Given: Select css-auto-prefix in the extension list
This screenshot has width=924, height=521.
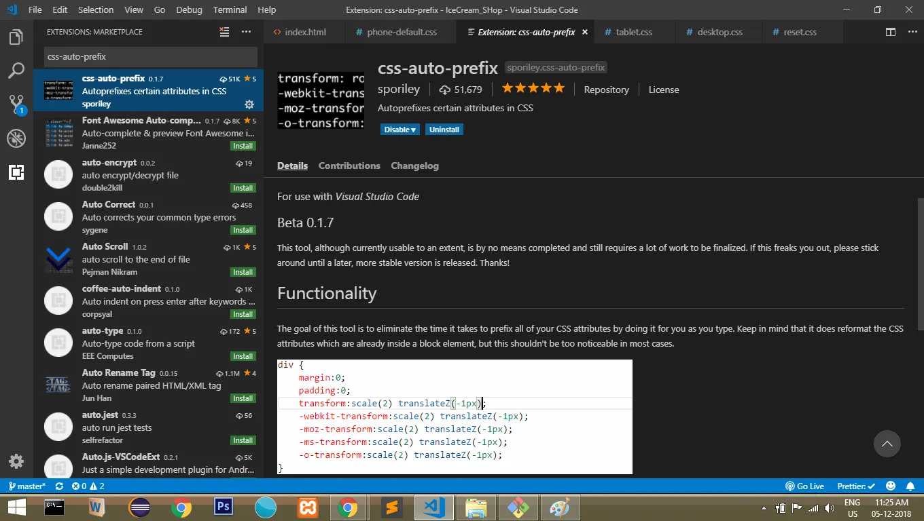Looking at the screenshot, I should pyautogui.click(x=149, y=90).
